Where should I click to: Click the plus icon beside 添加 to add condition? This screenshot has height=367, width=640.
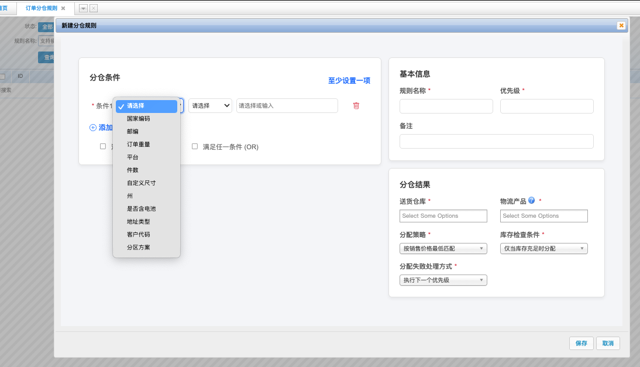[x=92, y=127]
